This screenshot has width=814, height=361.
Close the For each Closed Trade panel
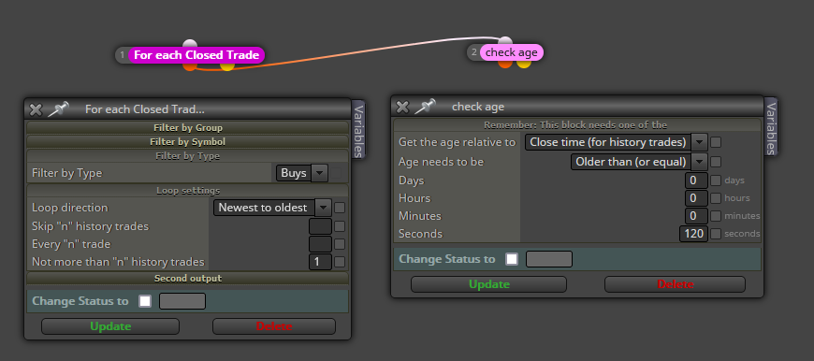pos(36,109)
